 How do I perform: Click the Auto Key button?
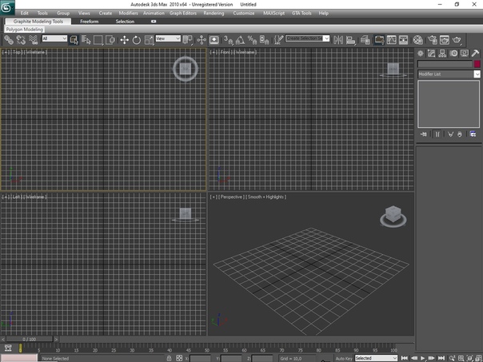click(x=344, y=359)
